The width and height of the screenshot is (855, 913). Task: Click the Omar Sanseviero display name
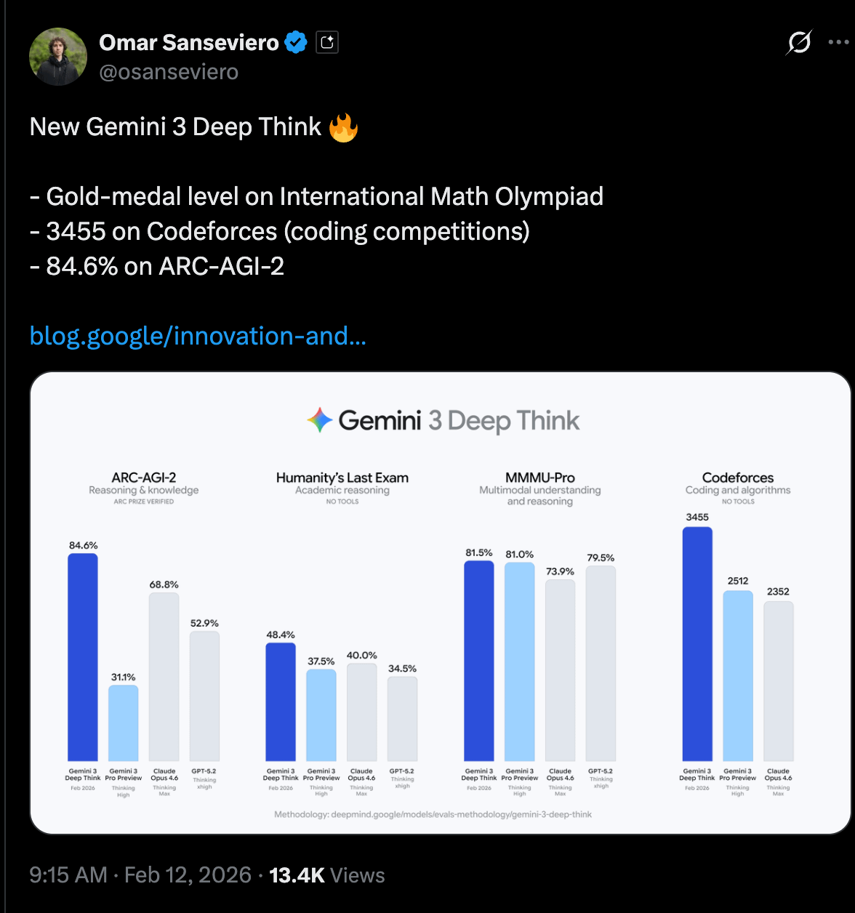[189, 43]
